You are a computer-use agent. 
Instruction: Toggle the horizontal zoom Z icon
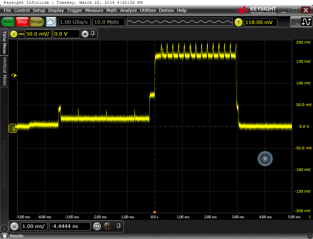97,226
